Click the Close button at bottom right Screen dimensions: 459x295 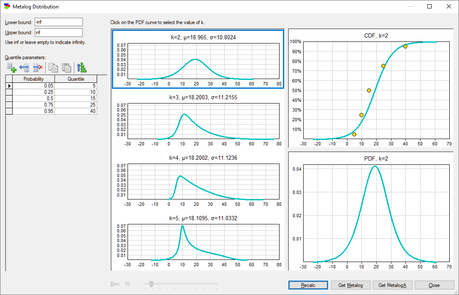434,285
